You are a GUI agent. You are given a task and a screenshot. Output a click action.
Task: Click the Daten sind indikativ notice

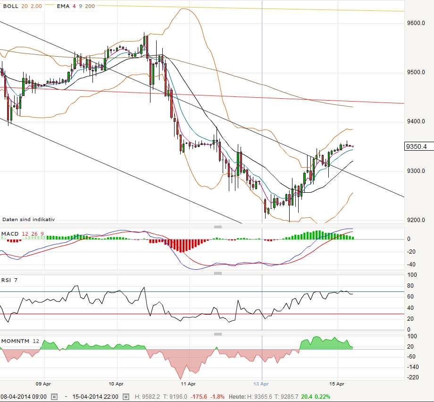point(28,219)
